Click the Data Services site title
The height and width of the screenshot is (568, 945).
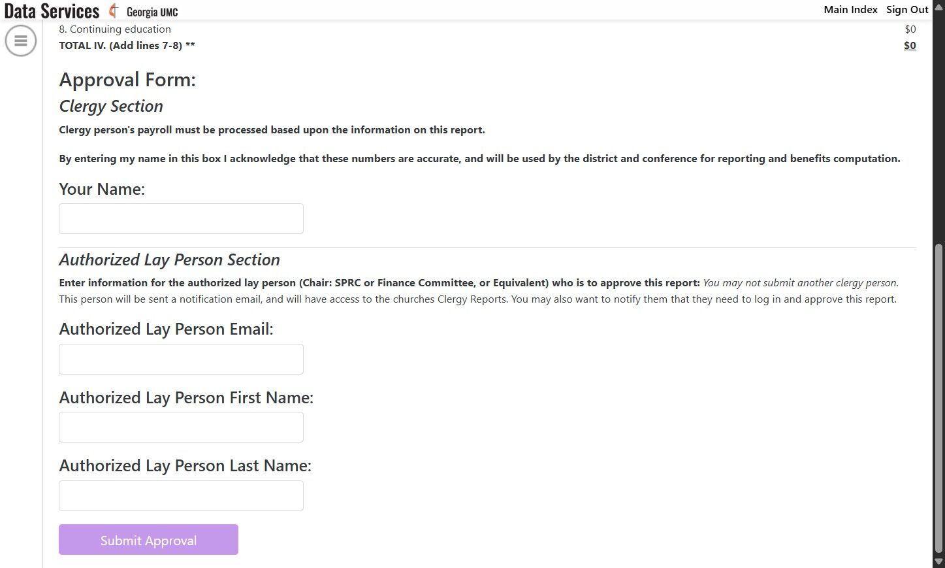[x=52, y=11]
